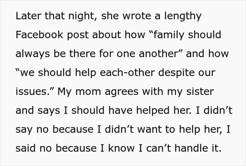The height and width of the screenshot is (166, 246).
Task: Select the word "another" before the closing quote
Action: [x=158, y=54]
